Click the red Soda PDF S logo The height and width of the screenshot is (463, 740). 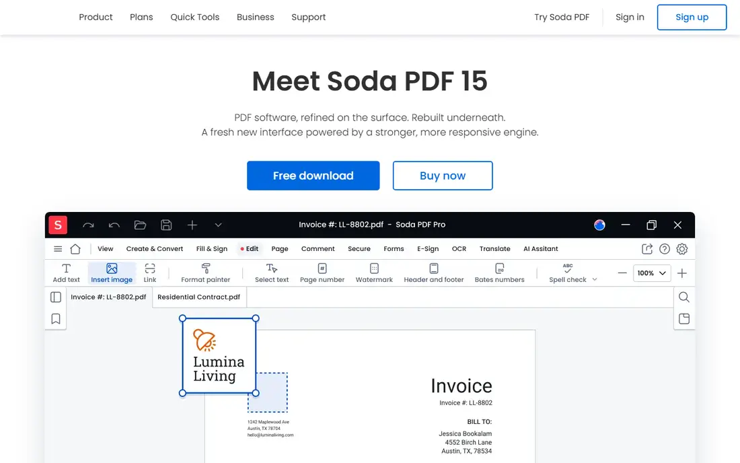(x=58, y=225)
